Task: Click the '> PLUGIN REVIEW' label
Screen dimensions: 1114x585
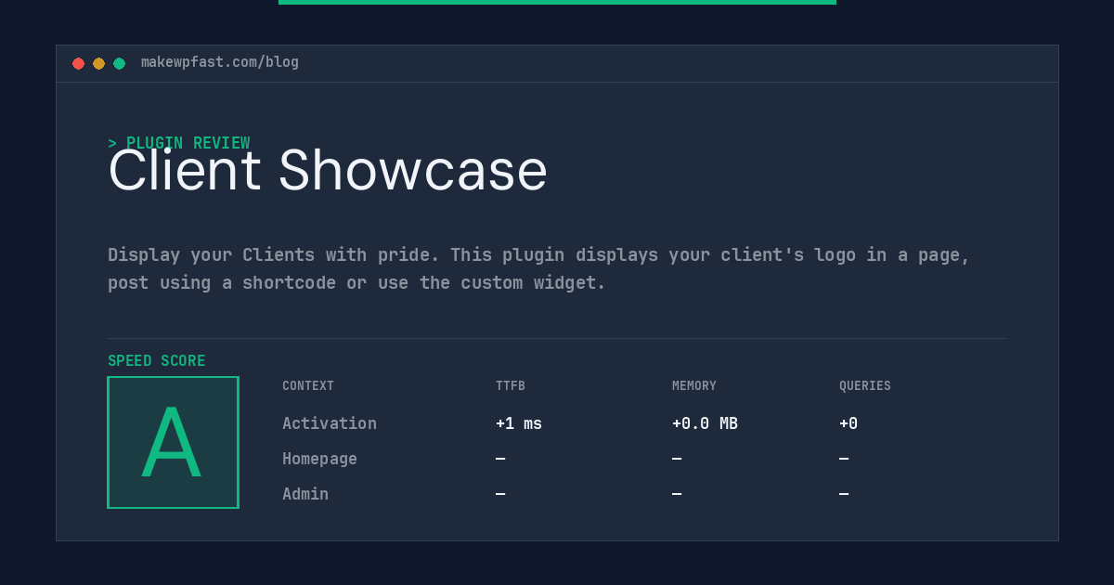Action: [x=179, y=143]
